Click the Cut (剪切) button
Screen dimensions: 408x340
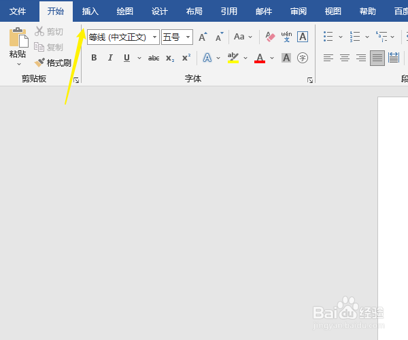click(49, 31)
